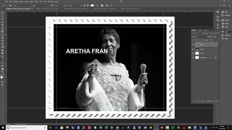Screen dimensions: 232x130
Task: Open font family dropdown
Action: tap(22, 5)
